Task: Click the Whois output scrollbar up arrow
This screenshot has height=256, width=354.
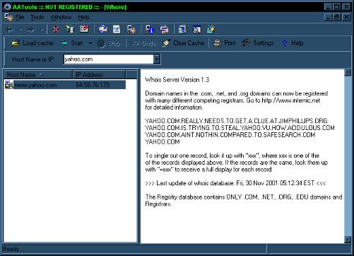Action: point(348,73)
